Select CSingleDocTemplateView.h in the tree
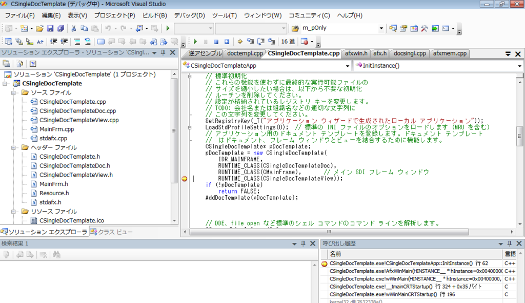Screen dimensions: 525x303 point(76,175)
